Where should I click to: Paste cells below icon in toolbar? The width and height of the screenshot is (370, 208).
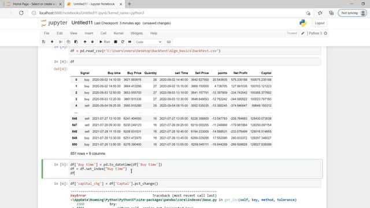[x=76, y=42]
